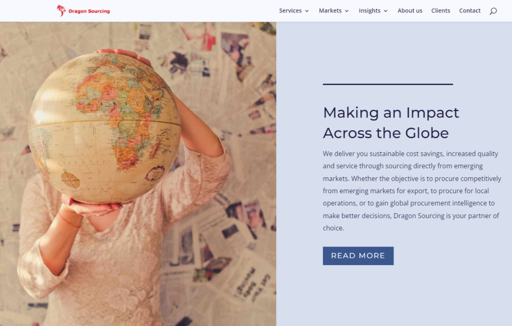This screenshot has height=326, width=512.
Task: Open the Clients page link
Action: [x=440, y=11]
